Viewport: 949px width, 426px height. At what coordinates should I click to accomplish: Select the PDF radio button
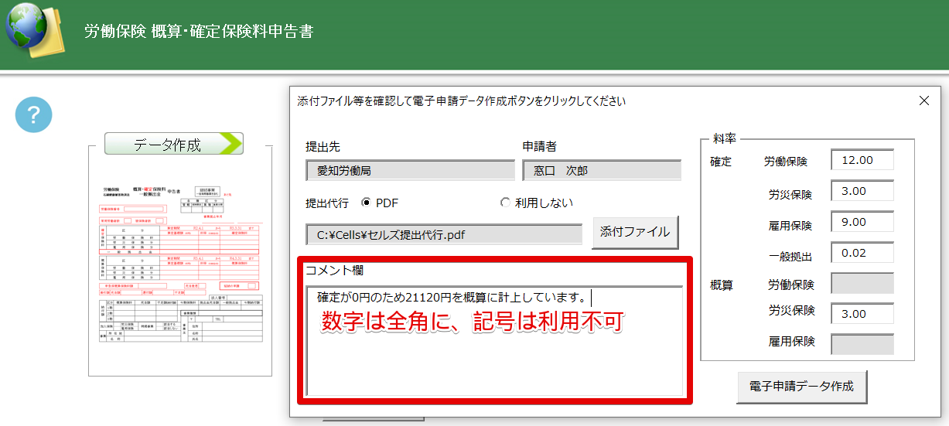(367, 203)
